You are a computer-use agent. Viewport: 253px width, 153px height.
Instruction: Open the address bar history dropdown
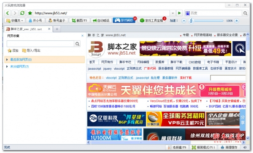[x=172, y=13]
